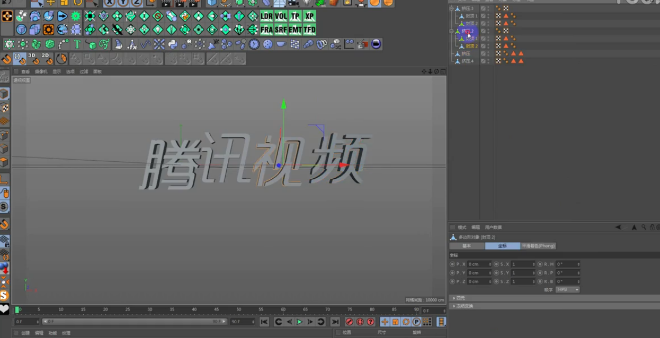This screenshot has height=338, width=660.
Task: Select the 挤压.4 object
Action: (467, 61)
